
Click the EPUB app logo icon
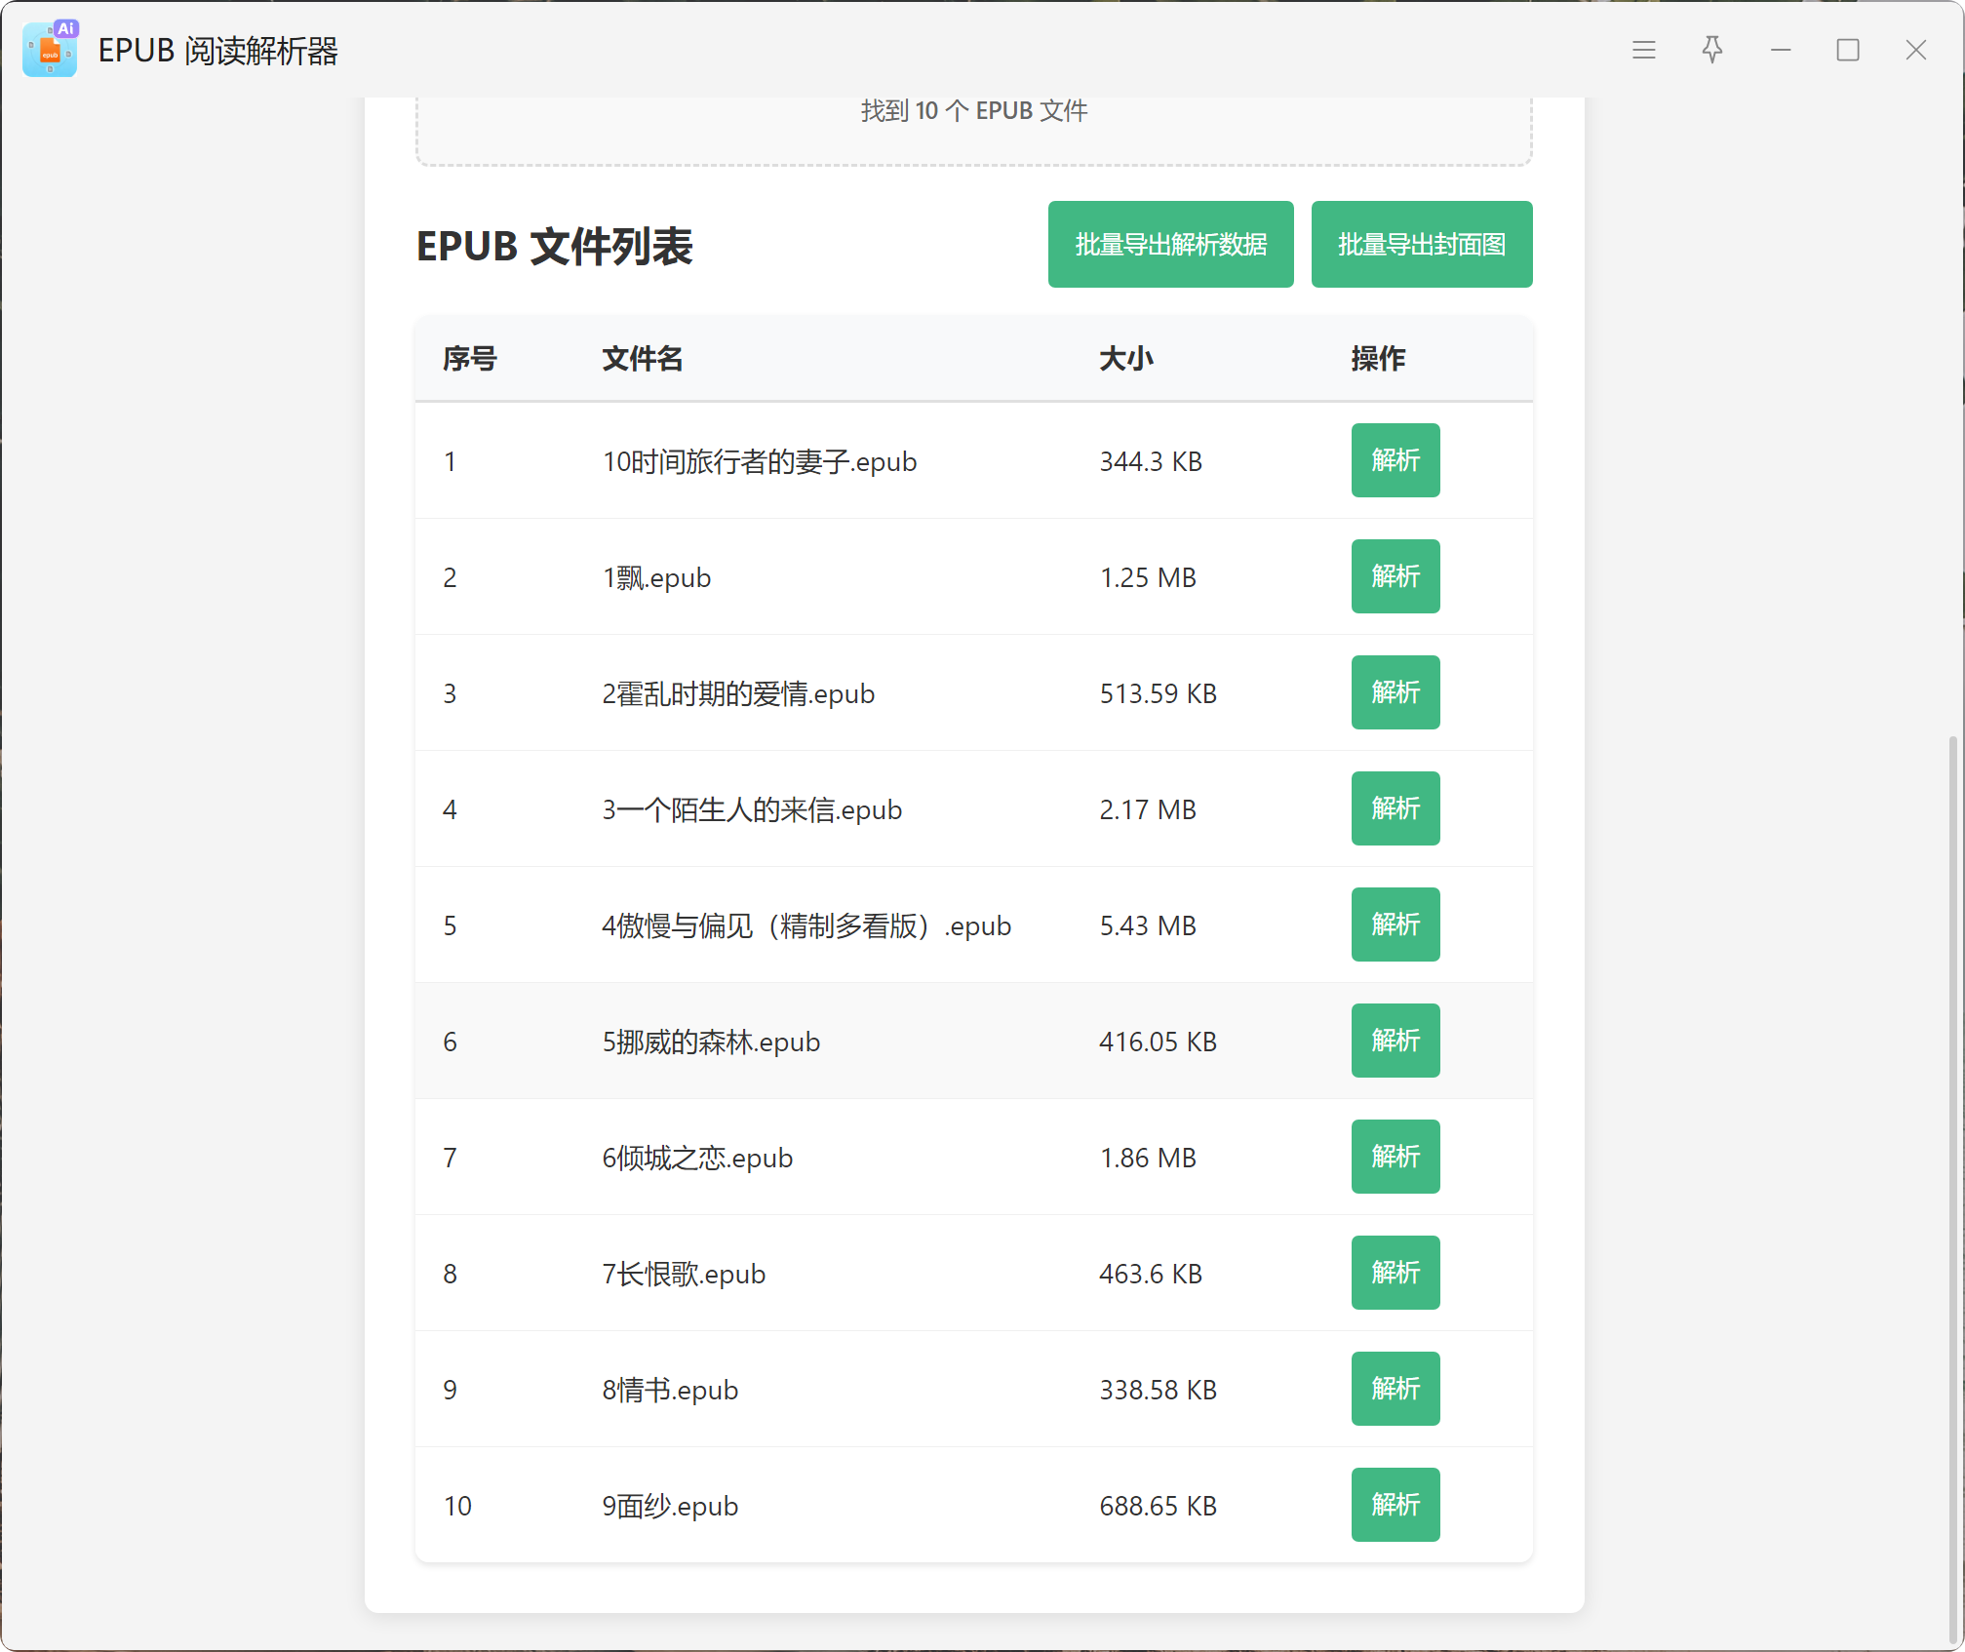tap(51, 50)
